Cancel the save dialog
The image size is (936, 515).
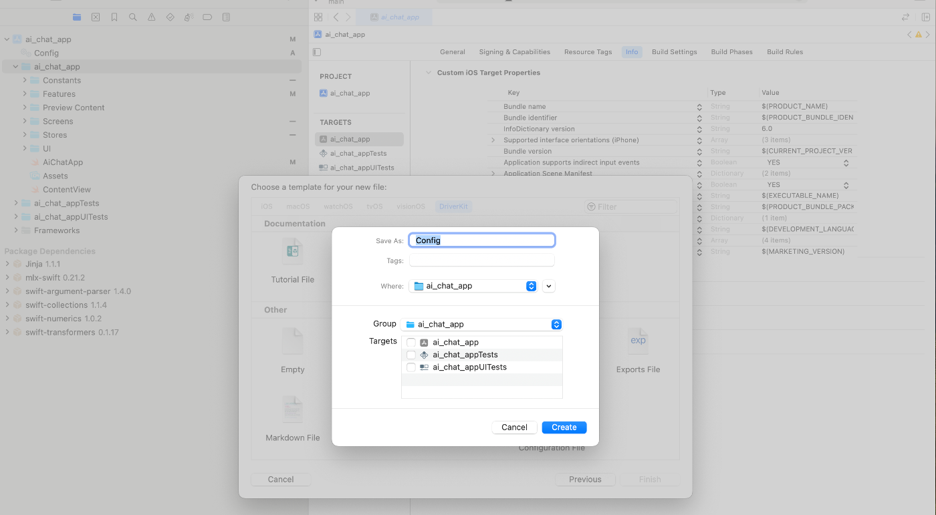point(514,427)
